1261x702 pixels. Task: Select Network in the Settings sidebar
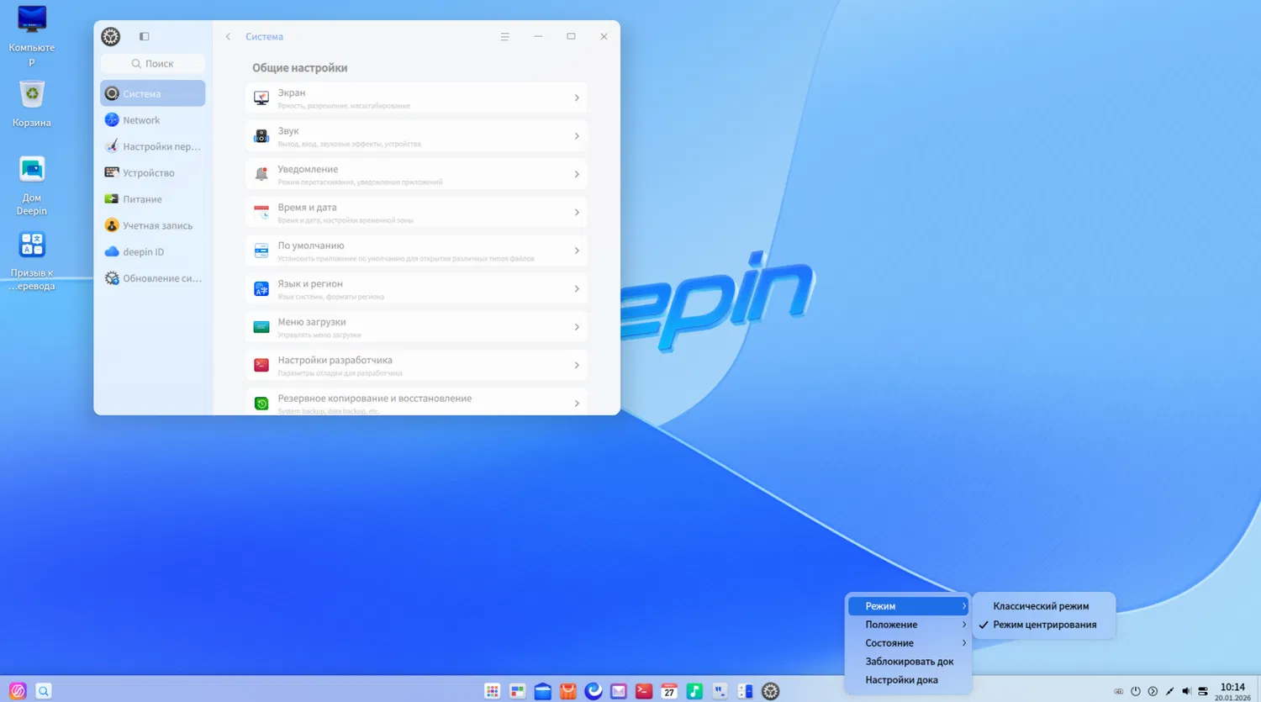point(152,120)
